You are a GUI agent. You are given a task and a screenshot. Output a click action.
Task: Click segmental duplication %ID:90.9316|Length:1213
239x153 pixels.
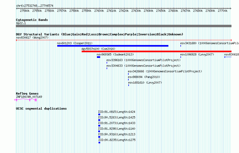coord(117,134)
